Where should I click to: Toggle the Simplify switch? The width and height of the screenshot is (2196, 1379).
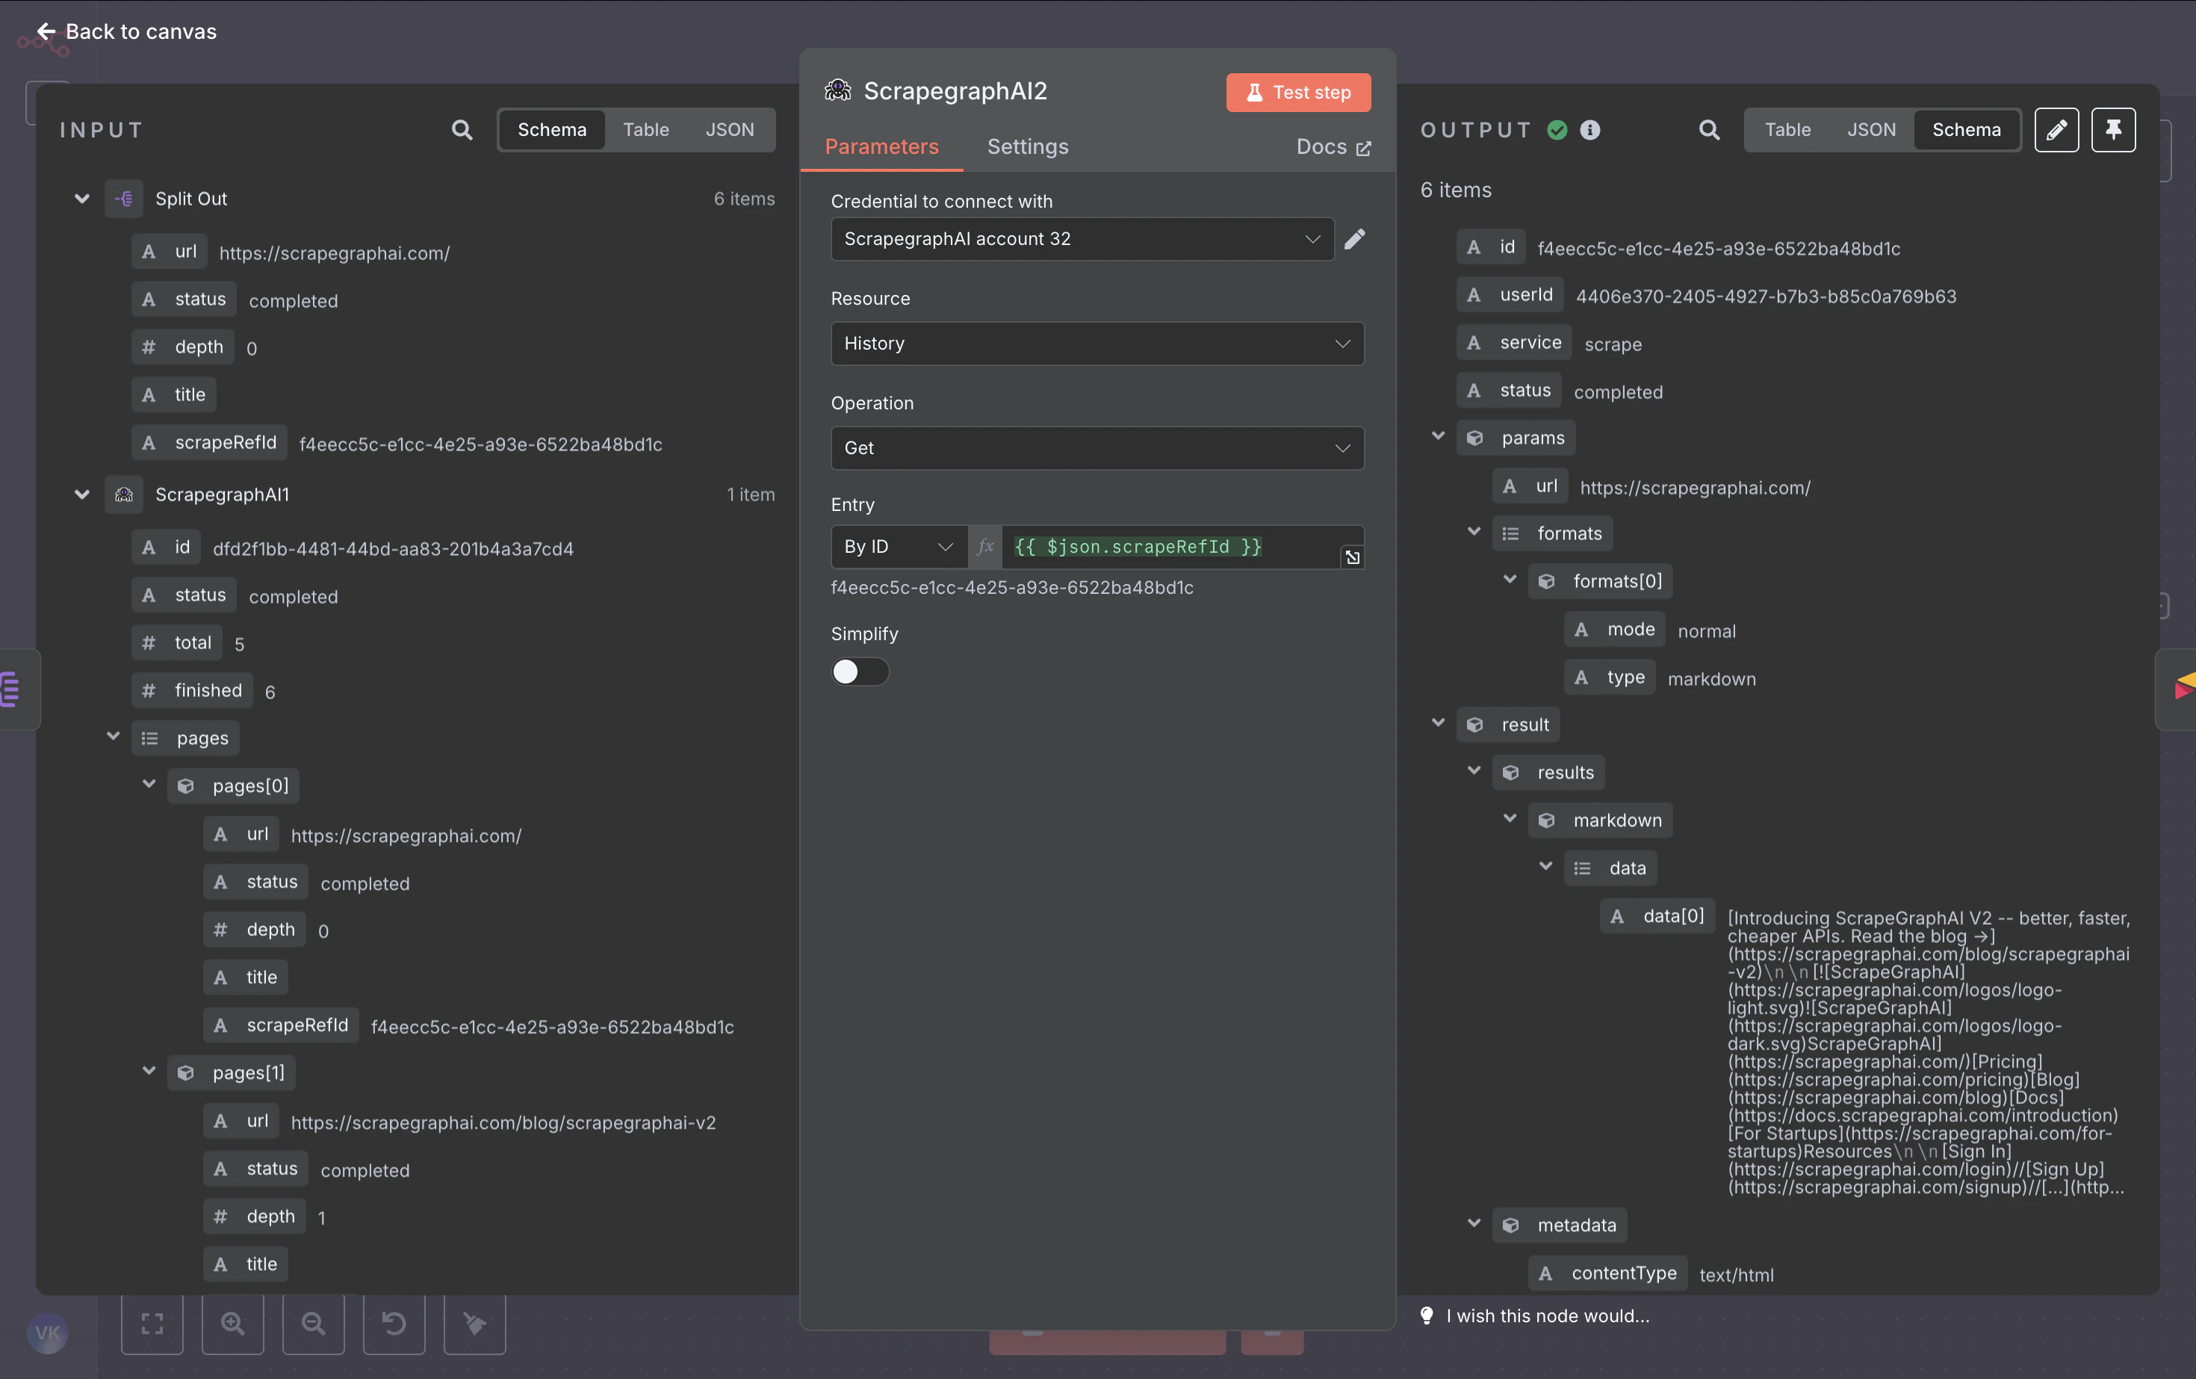859,672
